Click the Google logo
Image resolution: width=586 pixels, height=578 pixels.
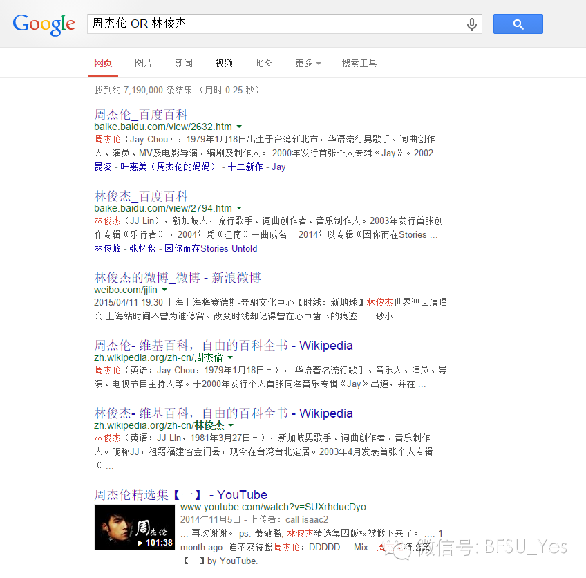(44, 24)
